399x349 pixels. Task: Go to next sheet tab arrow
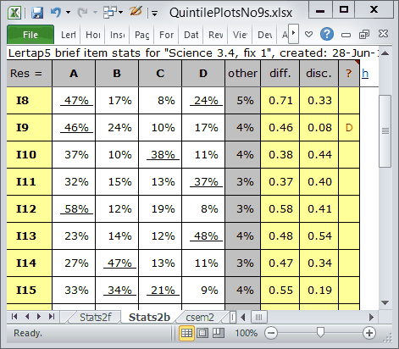39,317
